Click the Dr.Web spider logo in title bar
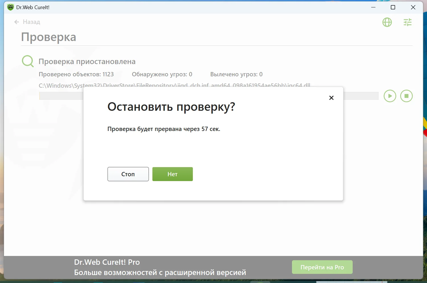Screen dimensions: 427x283 11,7
